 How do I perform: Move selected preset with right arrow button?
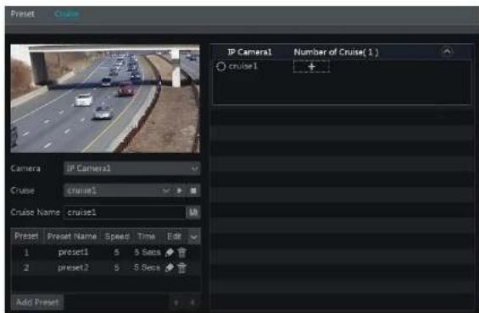point(192,302)
